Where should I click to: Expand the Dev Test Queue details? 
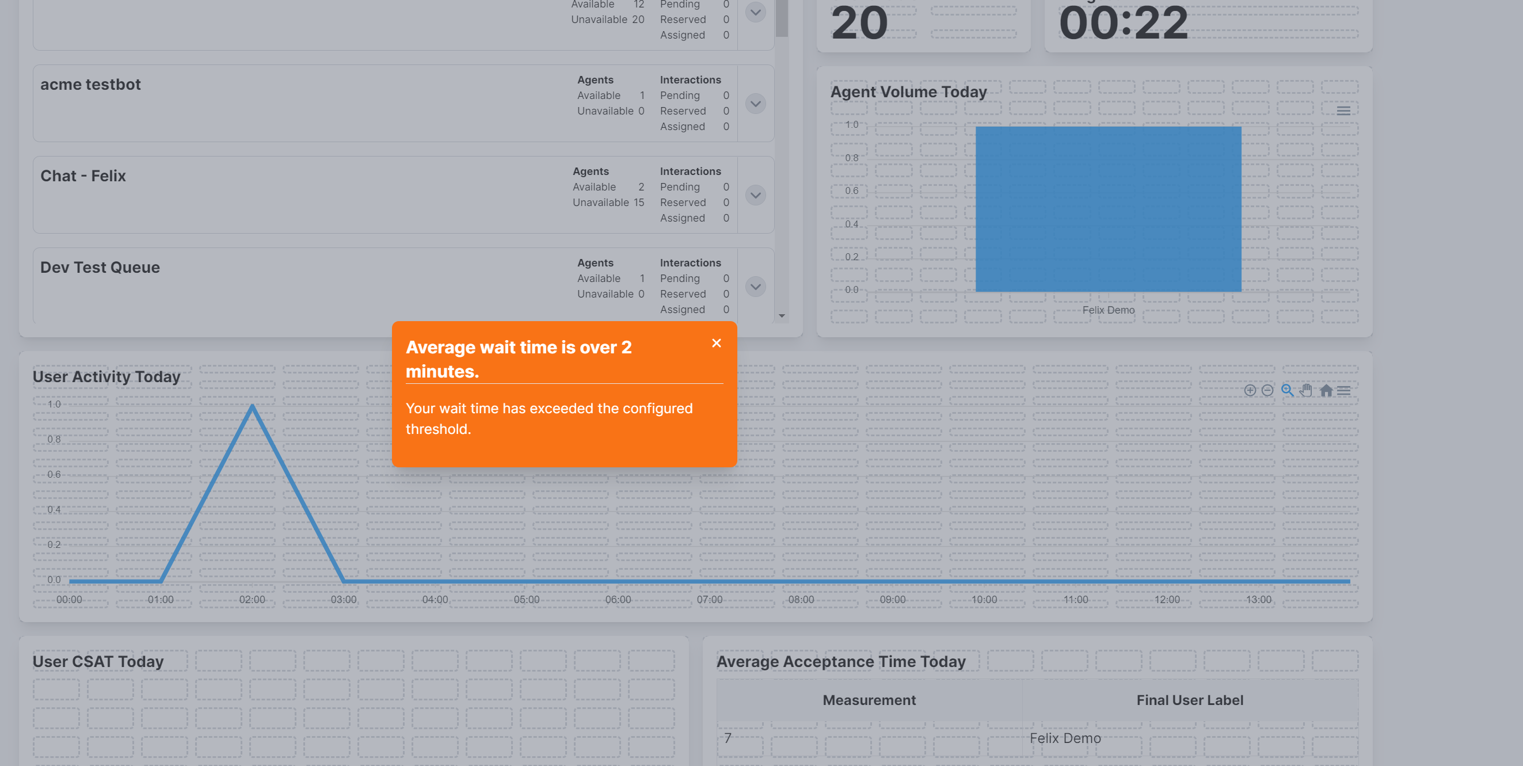tap(755, 287)
